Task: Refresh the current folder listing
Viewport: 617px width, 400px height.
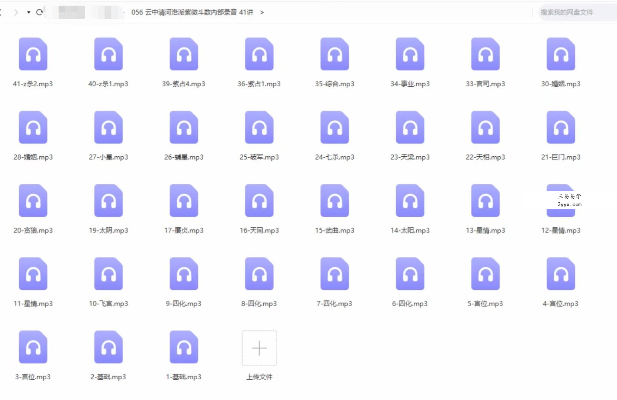Action: (x=40, y=12)
